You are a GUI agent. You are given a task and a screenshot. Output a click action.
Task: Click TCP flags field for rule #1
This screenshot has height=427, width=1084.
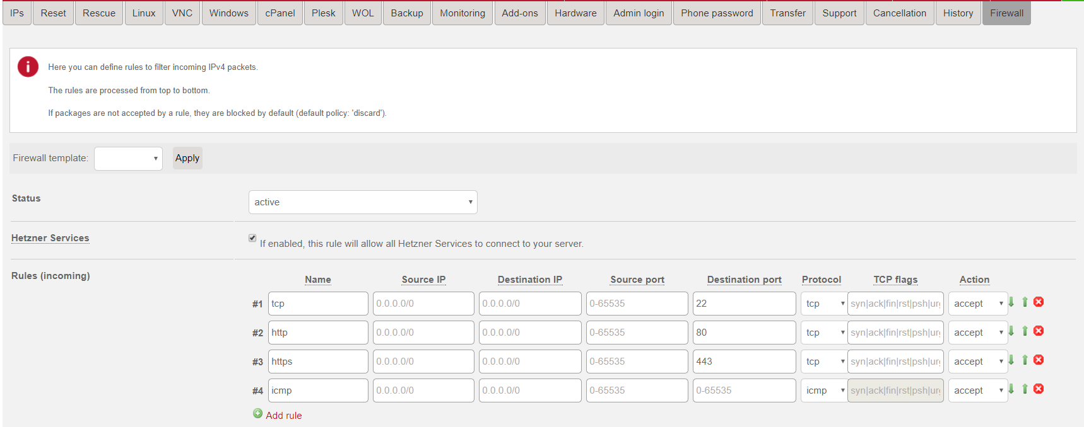click(895, 304)
